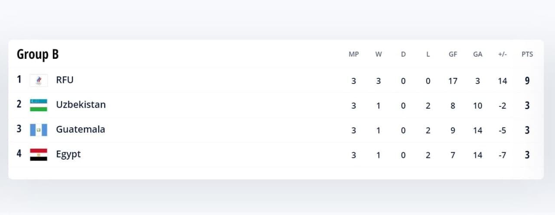Select the Guatemala team name
555x215 pixels.
[81, 129]
